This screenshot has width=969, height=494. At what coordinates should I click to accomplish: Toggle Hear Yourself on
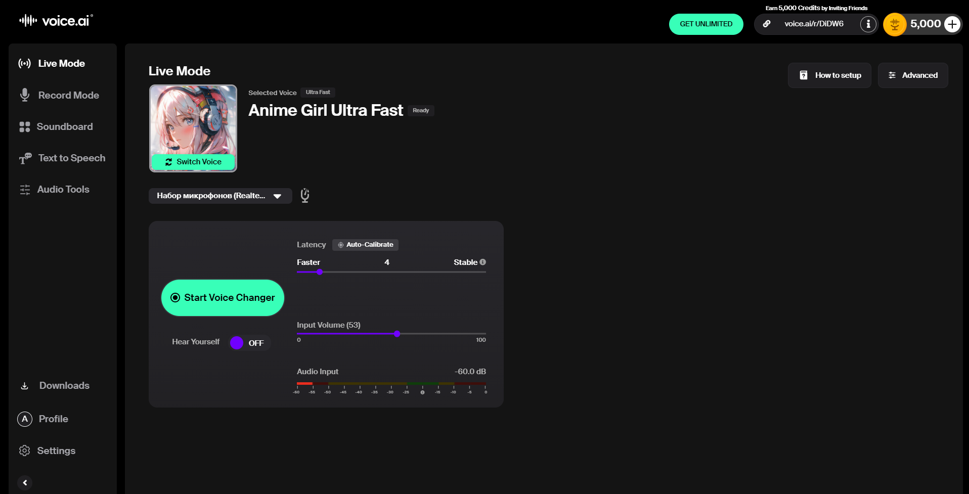250,343
